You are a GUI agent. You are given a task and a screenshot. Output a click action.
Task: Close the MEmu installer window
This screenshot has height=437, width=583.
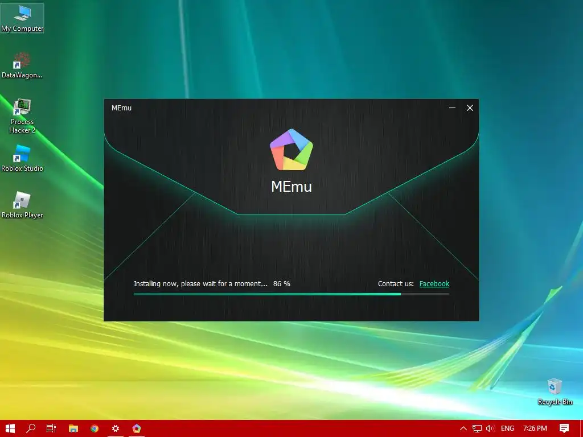pos(470,108)
